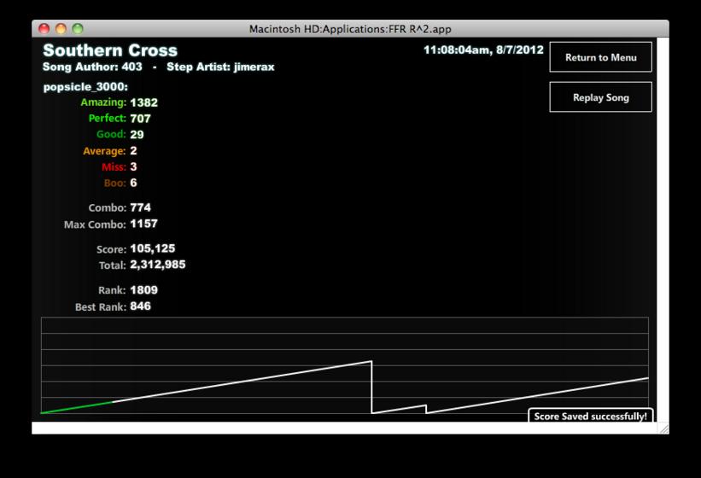Screen dimensions: 701x478
Task: Minimize window using the yellow button
Action: coord(61,29)
